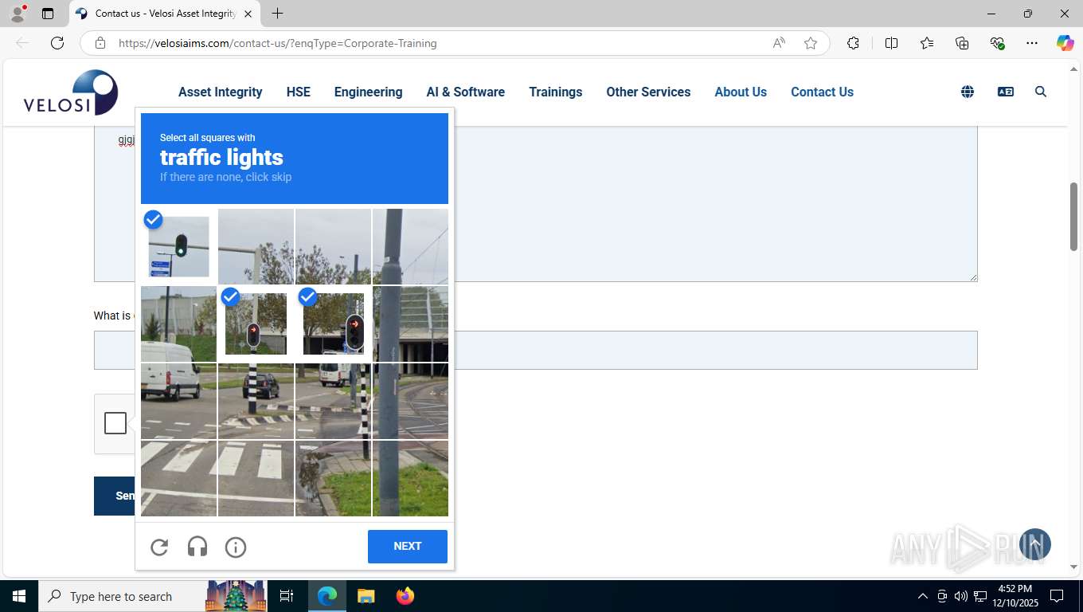
Task: Open Trainings menu
Action: click(556, 92)
